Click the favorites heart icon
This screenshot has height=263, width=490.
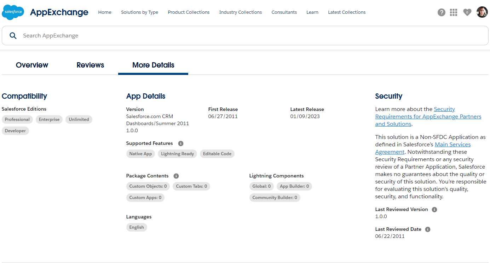click(x=467, y=12)
